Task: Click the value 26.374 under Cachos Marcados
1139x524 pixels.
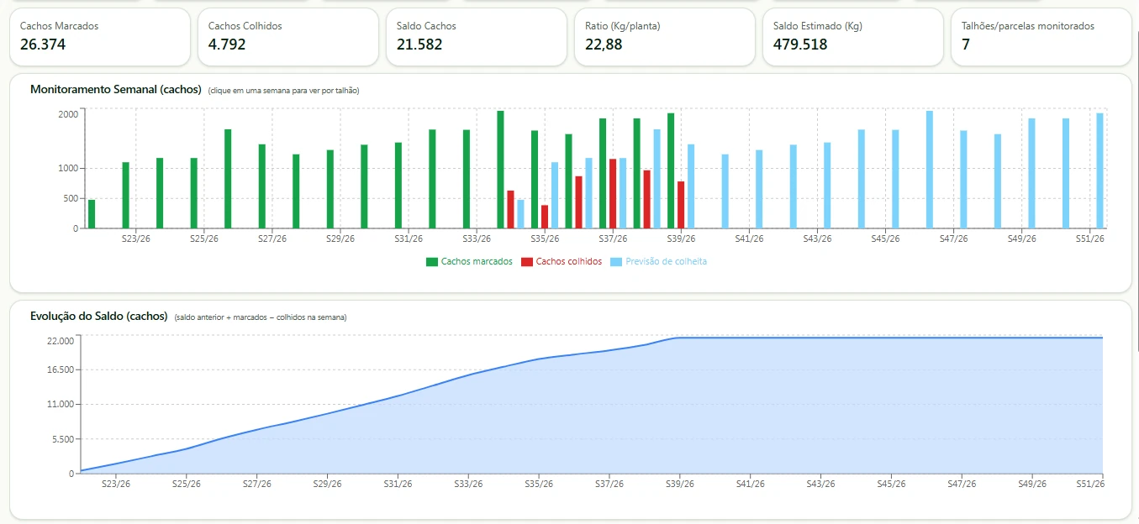Action: pyautogui.click(x=43, y=45)
